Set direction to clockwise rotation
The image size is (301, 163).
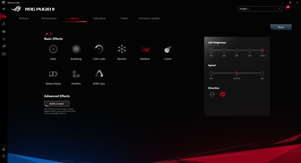(212, 94)
